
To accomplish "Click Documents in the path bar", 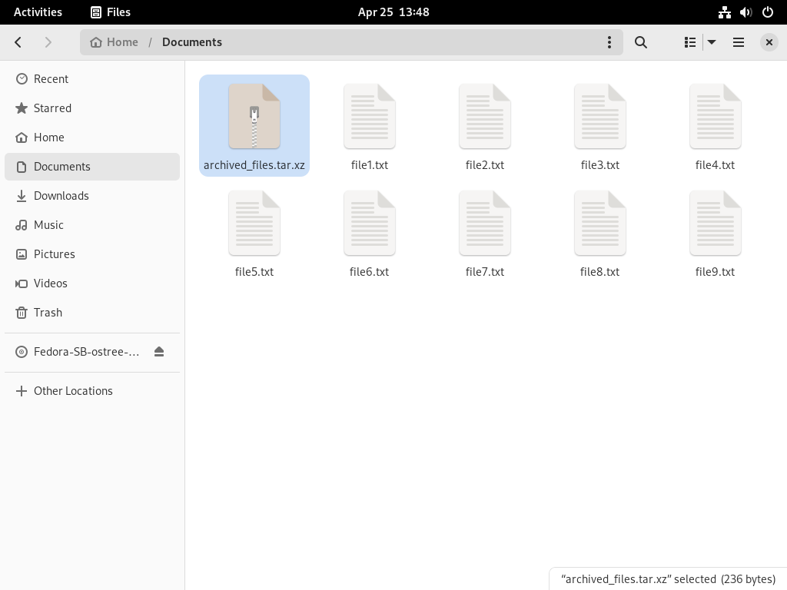I will (x=191, y=42).
